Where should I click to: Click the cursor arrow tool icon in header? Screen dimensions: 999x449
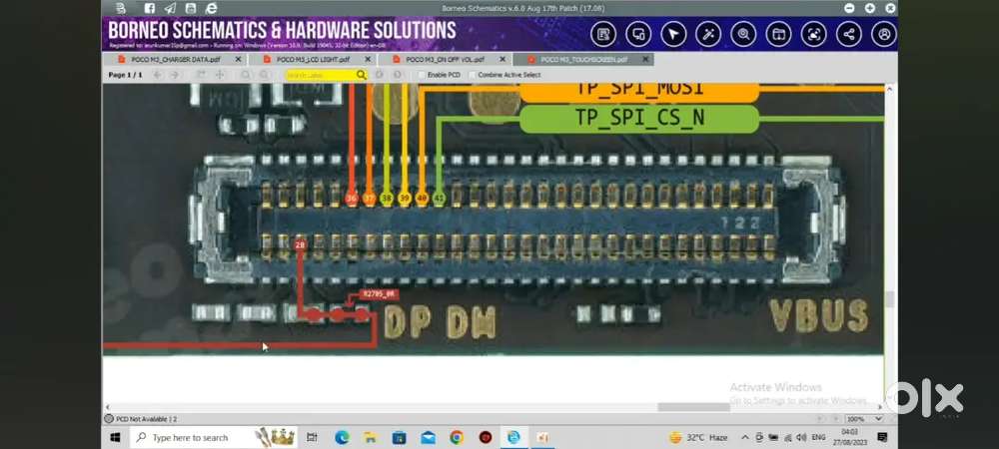[672, 34]
